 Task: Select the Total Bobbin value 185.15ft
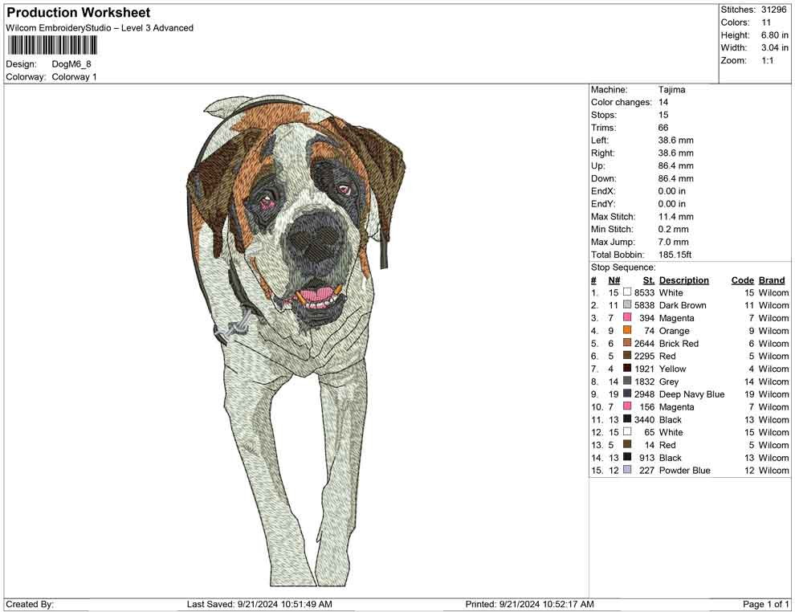678,254
